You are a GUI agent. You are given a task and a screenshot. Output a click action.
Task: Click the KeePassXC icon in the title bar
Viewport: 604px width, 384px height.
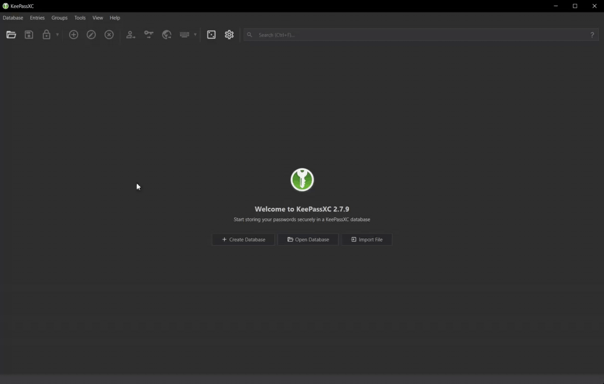pos(6,6)
